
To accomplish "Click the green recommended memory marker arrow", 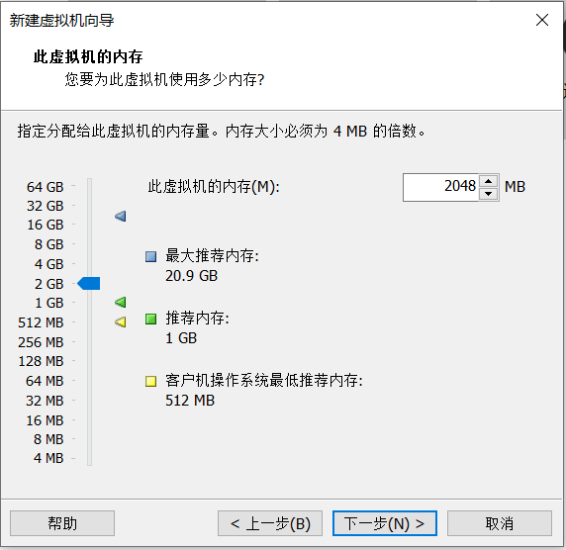I will tap(121, 302).
